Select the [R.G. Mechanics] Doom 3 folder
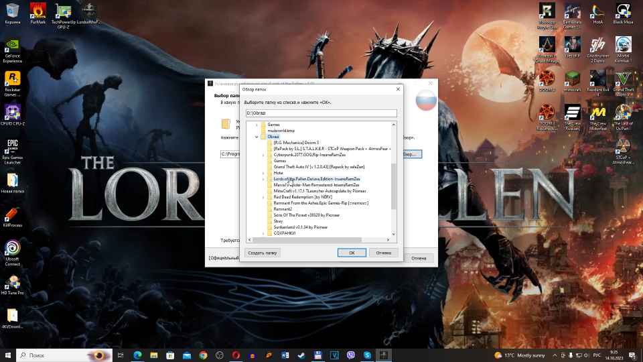643x362 pixels. point(296,143)
